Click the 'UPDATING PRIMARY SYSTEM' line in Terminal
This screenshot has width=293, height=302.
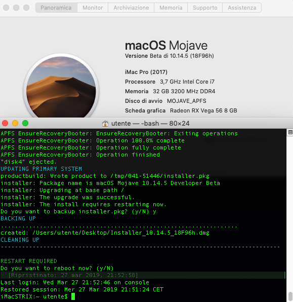coord(41,169)
